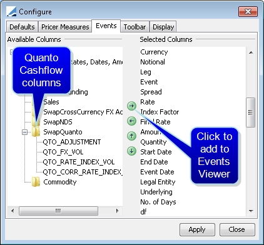This screenshot has height=245, width=264.
Task: Select Underlying in Selected Columns
Action: [x=156, y=192]
